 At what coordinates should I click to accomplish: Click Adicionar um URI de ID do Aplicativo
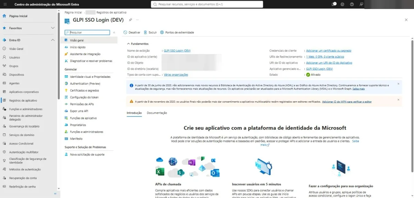click(329, 63)
